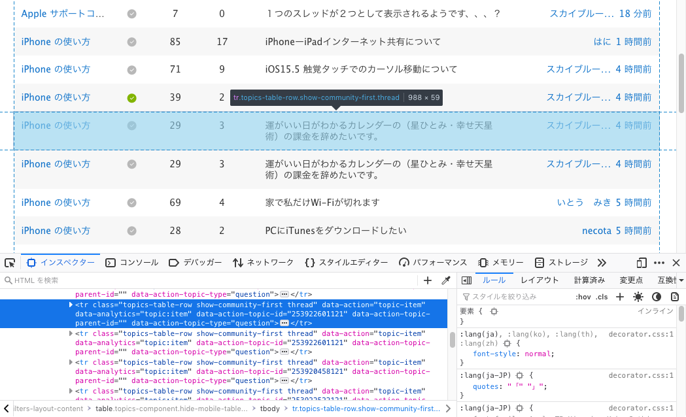Screen dimensions: 686x417
Task: Focus the HTML を検索 search field
Action: click(x=210, y=280)
